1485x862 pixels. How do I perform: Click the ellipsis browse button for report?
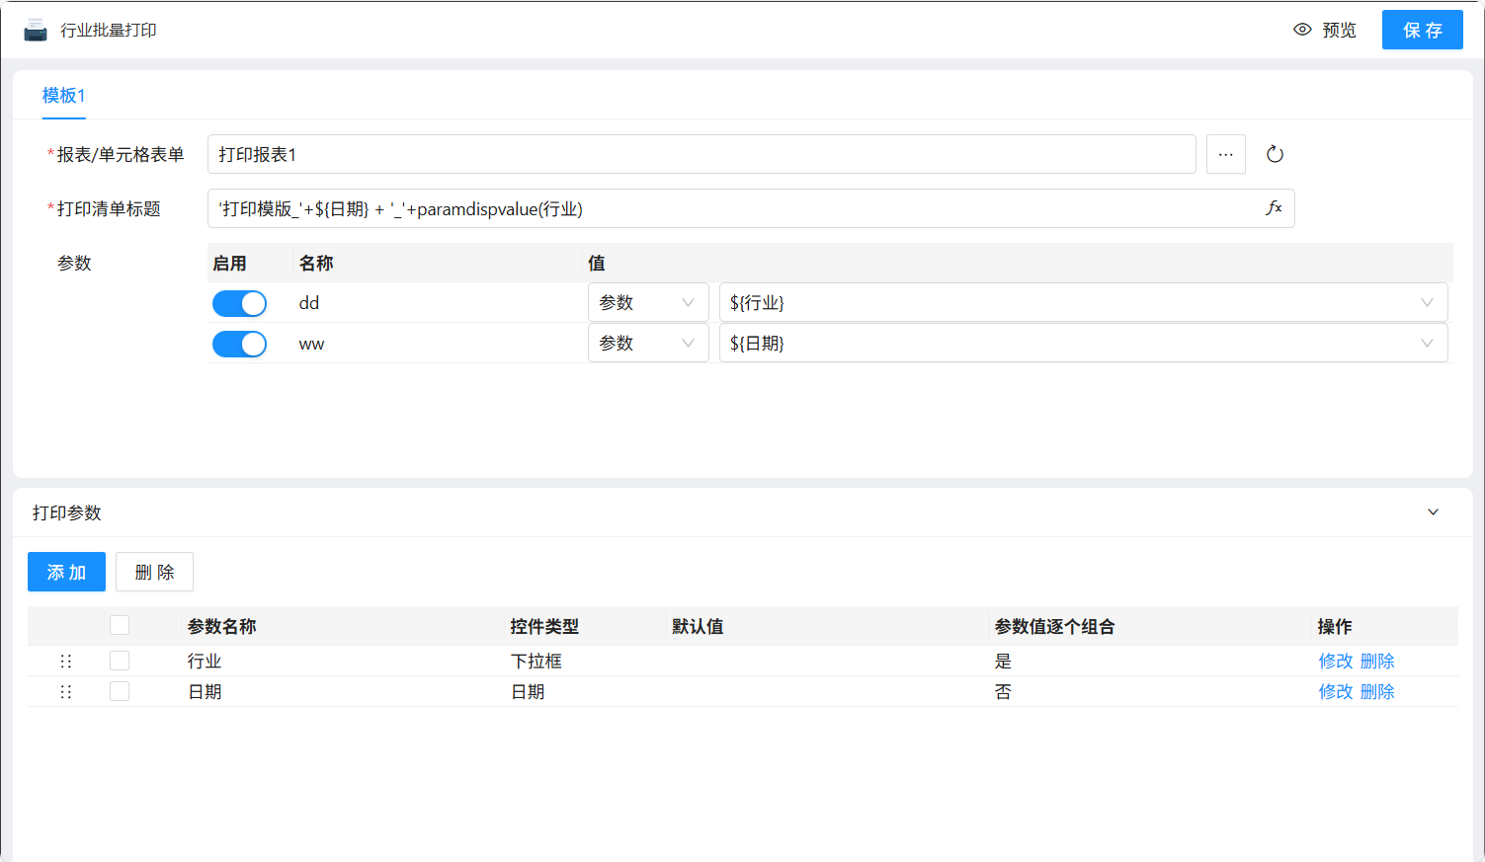coord(1225,154)
